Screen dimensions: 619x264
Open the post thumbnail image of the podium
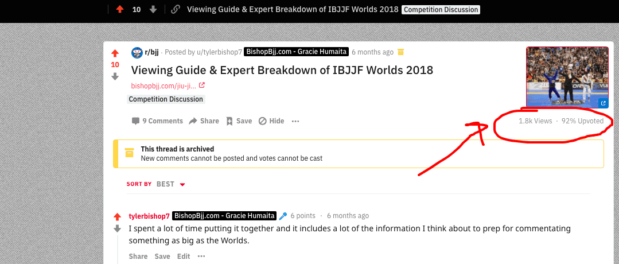point(567,77)
